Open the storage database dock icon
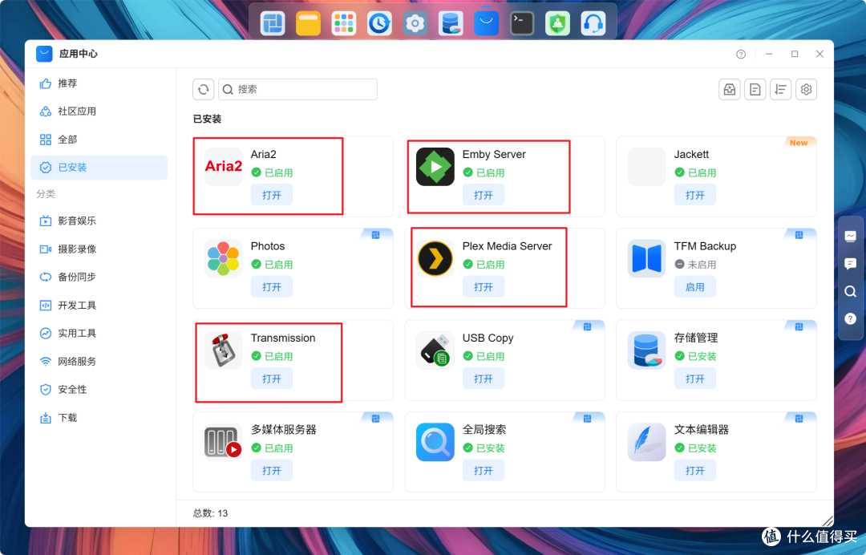The height and width of the screenshot is (555, 866). (x=451, y=23)
